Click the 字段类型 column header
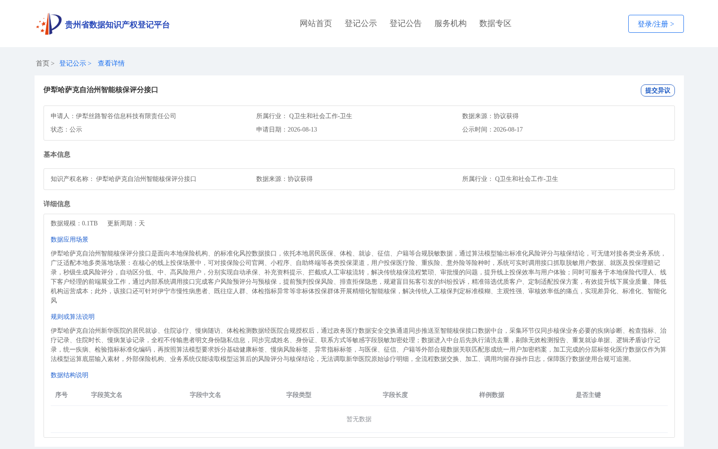 pos(299,395)
